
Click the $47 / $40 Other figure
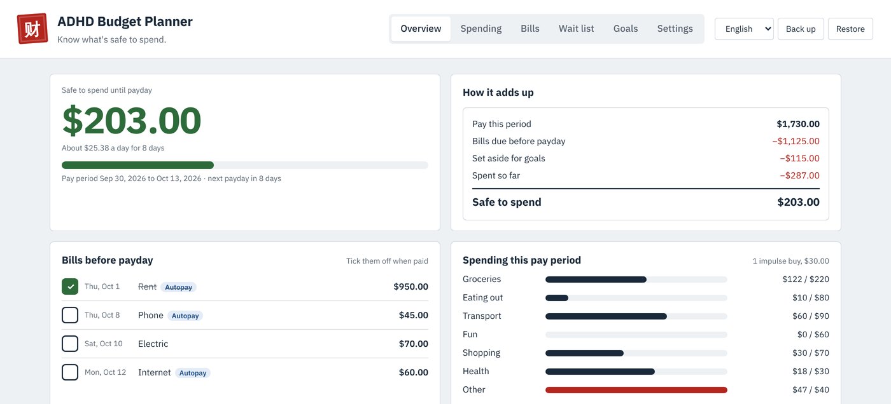[810, 390]
